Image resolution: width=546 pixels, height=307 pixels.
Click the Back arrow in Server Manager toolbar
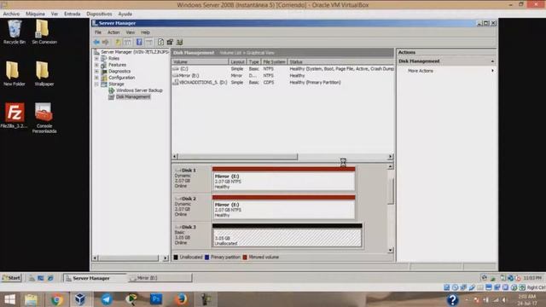click(x=96, y=42)
